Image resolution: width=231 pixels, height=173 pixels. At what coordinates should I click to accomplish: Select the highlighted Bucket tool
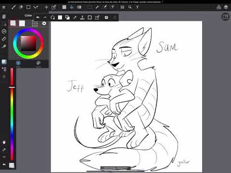pos(72,7)
